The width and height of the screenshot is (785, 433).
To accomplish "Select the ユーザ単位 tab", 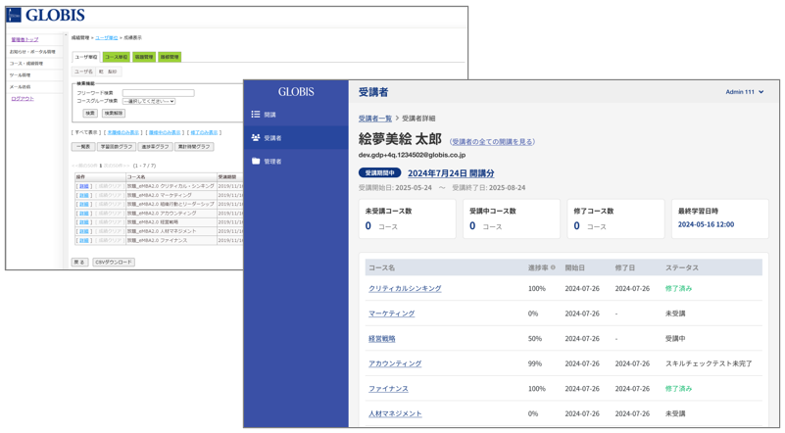I will coord(86,57).
